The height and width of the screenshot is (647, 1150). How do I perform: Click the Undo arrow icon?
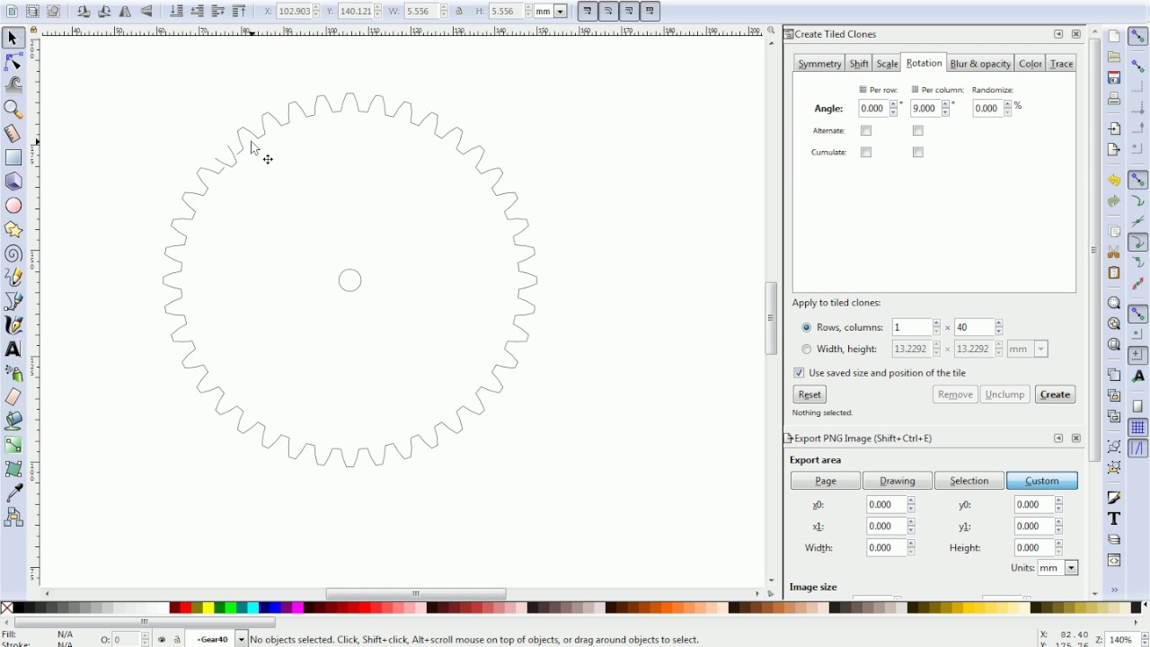pos(1114,180)
